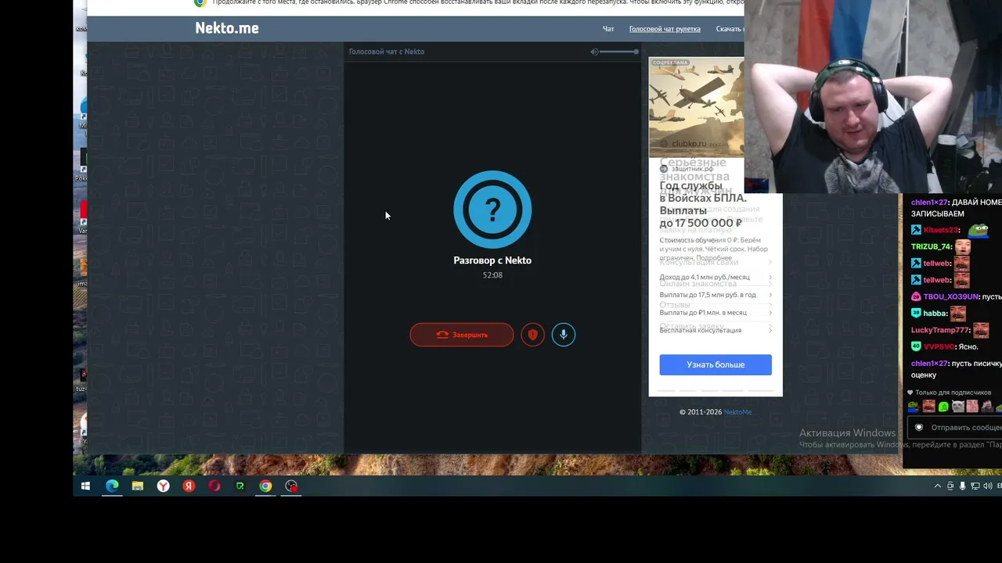
Task: Click the emote in habba's message
Action: click(958, 314)
